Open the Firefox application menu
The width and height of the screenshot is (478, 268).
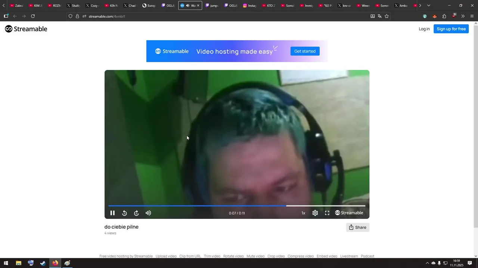pyautogui.click(x=472, y=16)
